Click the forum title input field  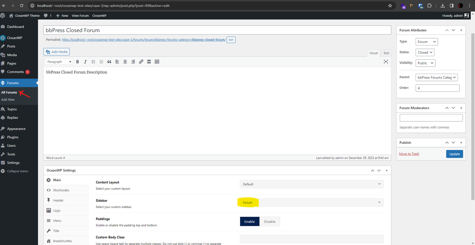217,30
